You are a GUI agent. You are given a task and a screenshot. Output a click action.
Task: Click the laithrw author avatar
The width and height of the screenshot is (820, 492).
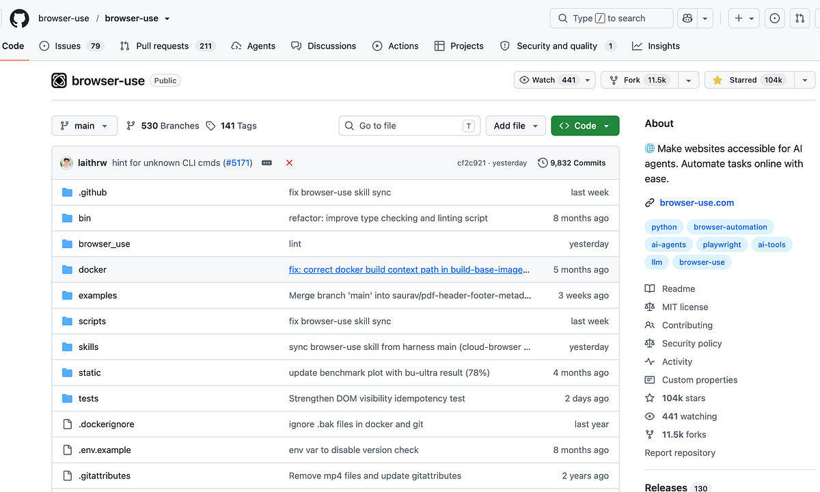(x=67, y=163)
